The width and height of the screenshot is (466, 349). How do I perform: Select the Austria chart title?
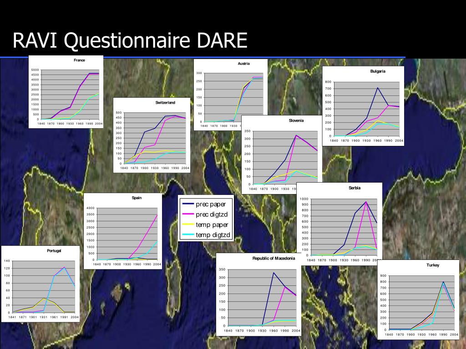[244, 64]
